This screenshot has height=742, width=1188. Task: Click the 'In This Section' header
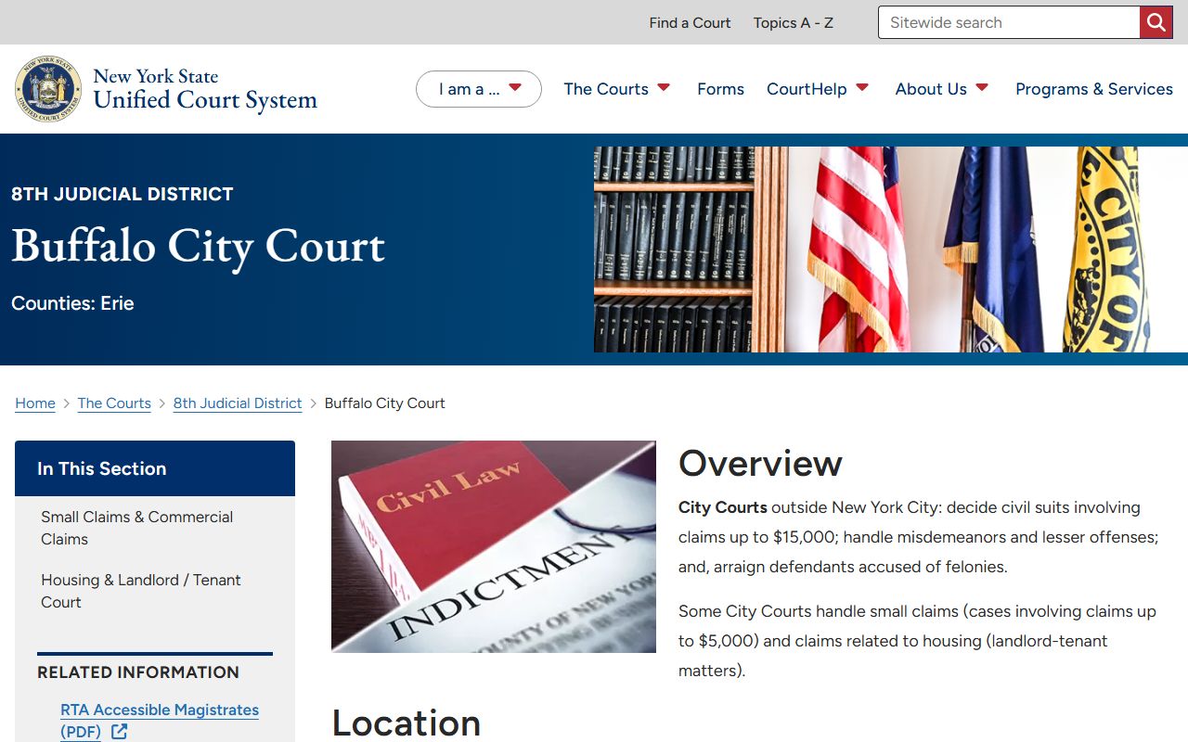155,468
